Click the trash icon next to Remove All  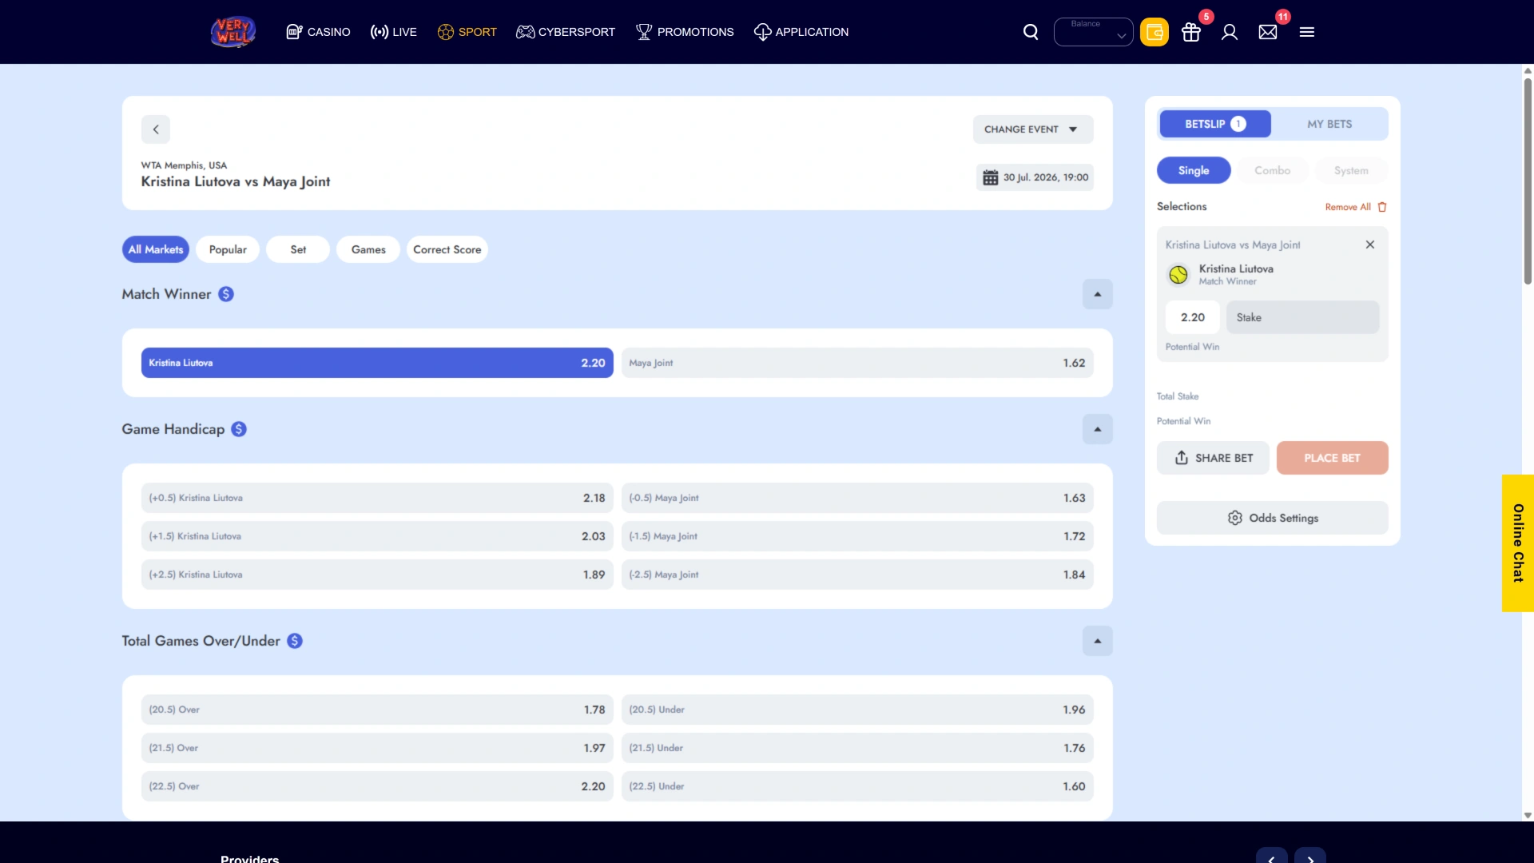point(1382,207)
